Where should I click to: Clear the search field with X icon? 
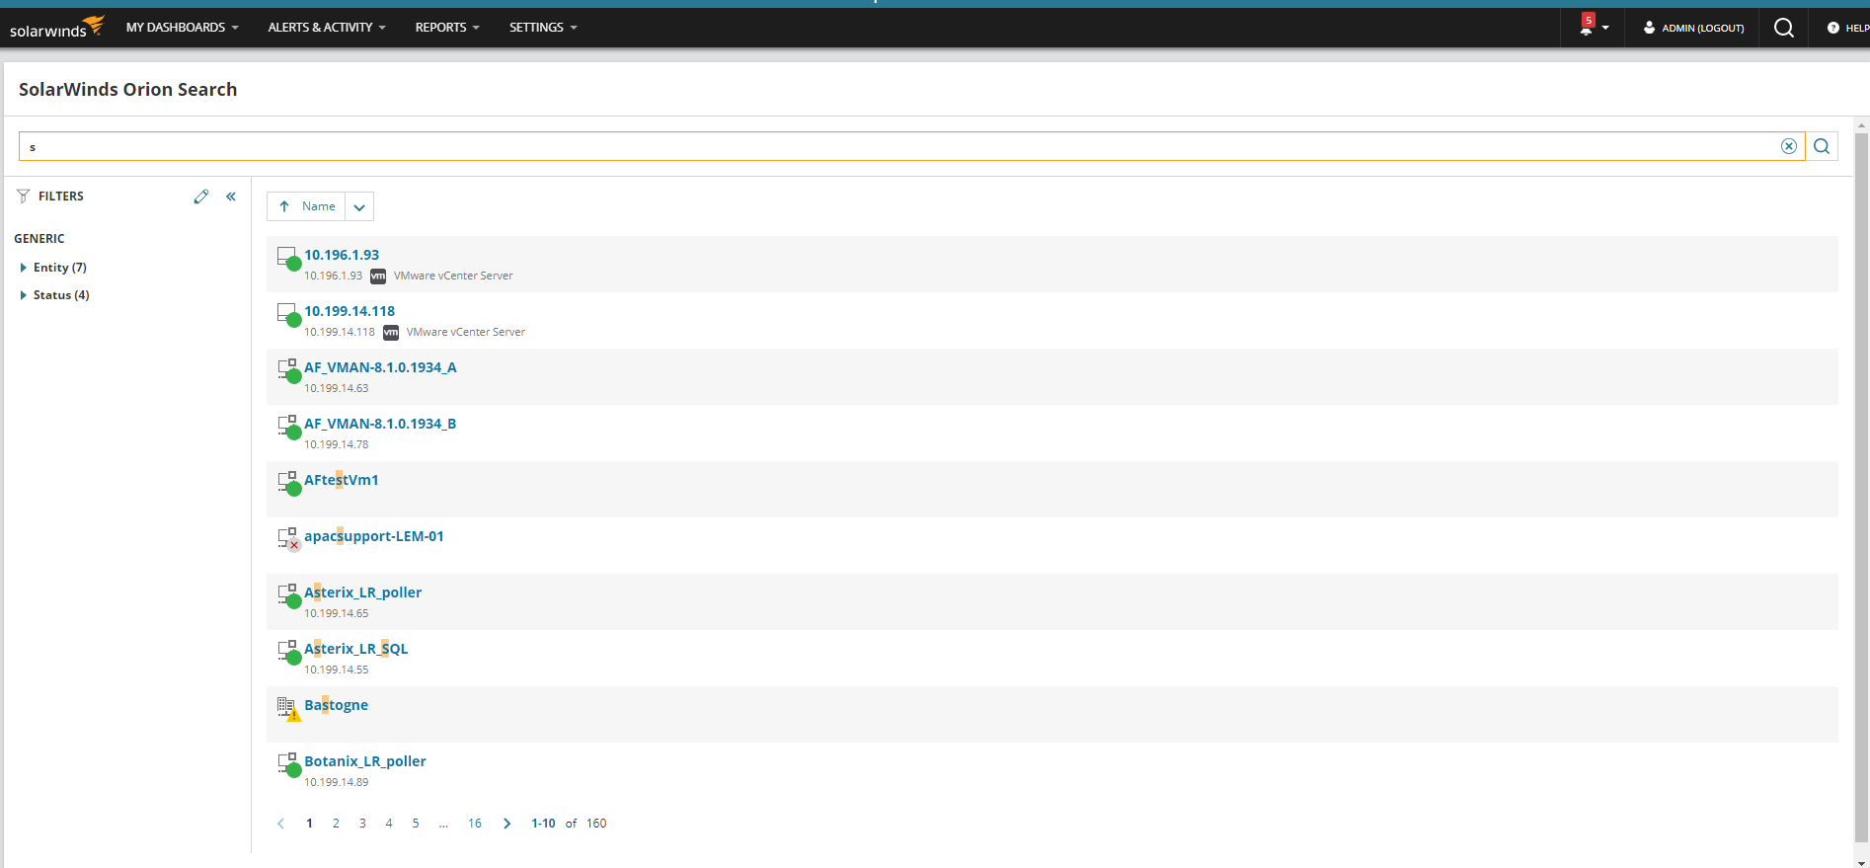[1789, 146]
